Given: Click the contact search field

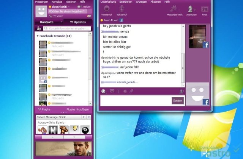Looking at the screenshot, I should [67, 28].
